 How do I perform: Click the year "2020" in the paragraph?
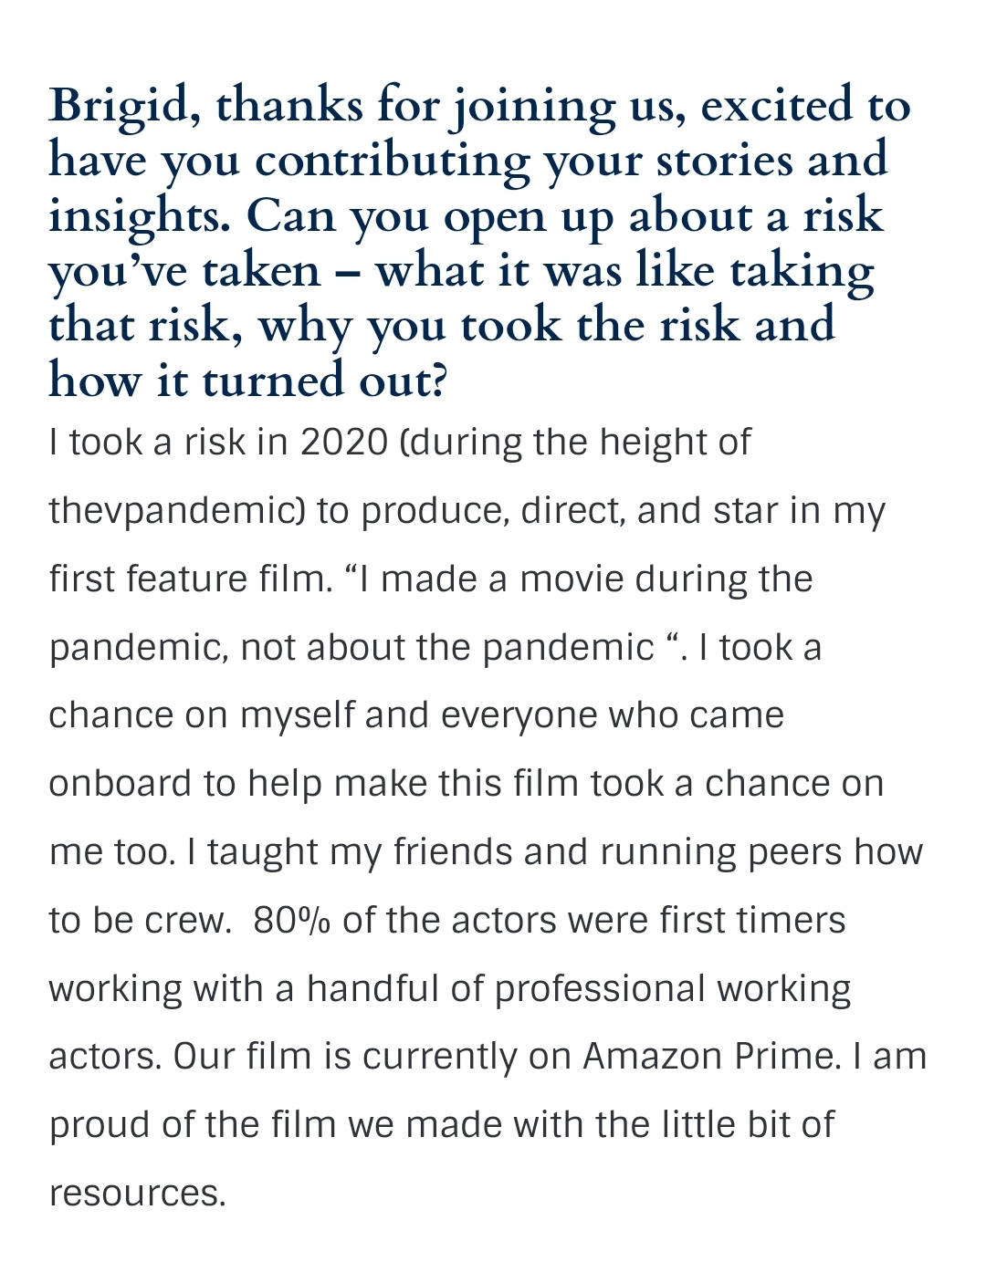tap(344, 443)
